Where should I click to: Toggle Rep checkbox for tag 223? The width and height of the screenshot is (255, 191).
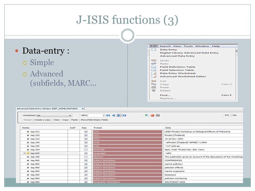pos(86,139)
